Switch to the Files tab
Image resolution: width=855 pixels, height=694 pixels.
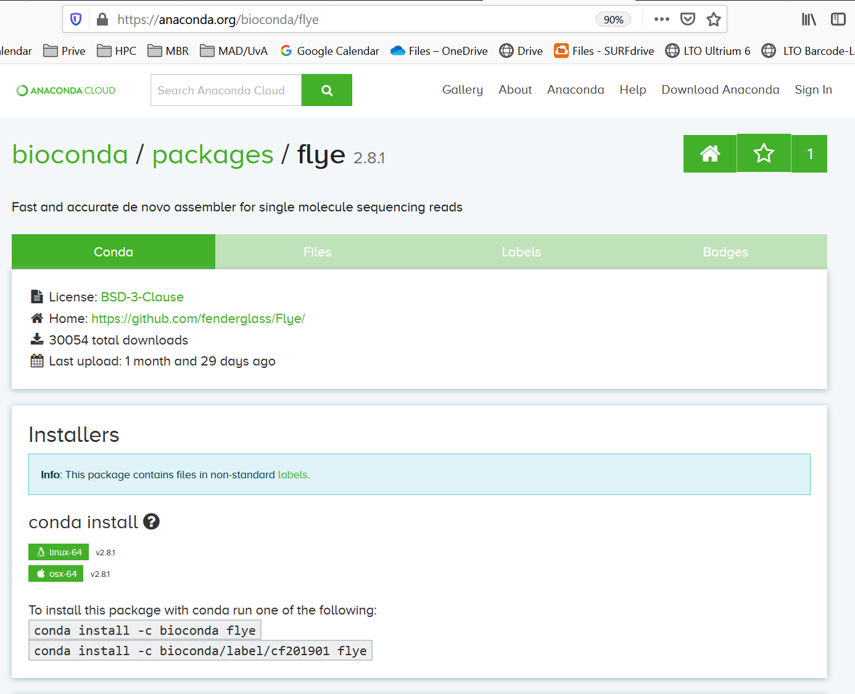tap(317, 251)
